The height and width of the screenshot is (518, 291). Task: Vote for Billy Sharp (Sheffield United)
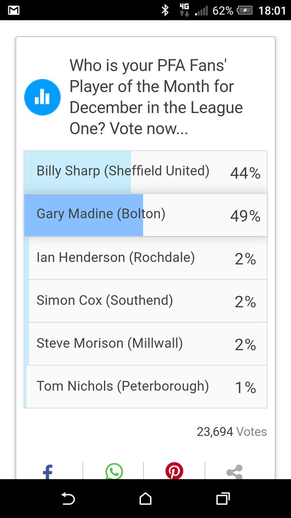coord(145,172)
